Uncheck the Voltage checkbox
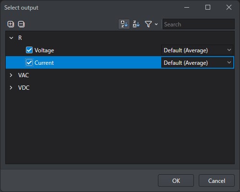The image size is (240, 192). click(29, 50)
